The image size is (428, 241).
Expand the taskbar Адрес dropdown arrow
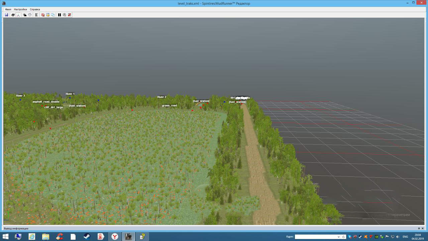pyautogui.click(x=339, y=237)
